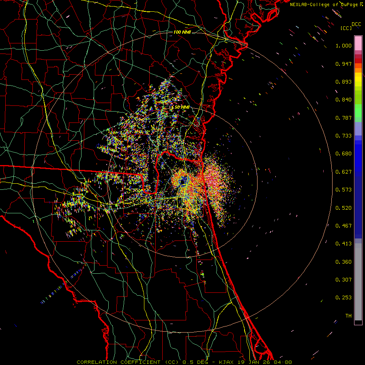Screen dimensions: 365x365
Task: Click the [CC] unit label
Action: point(346,28)
